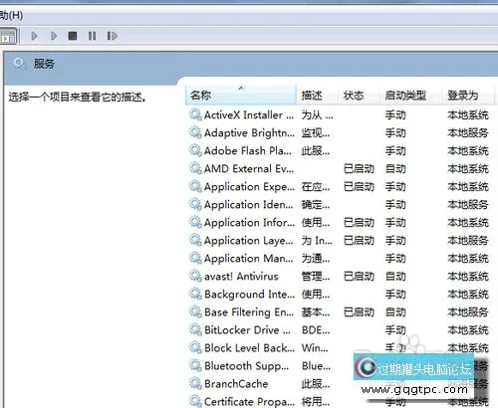Screen dimensions: 498x408
Task: Click the gear icon for Application Layer service
Action: click(x=195, y=240)
